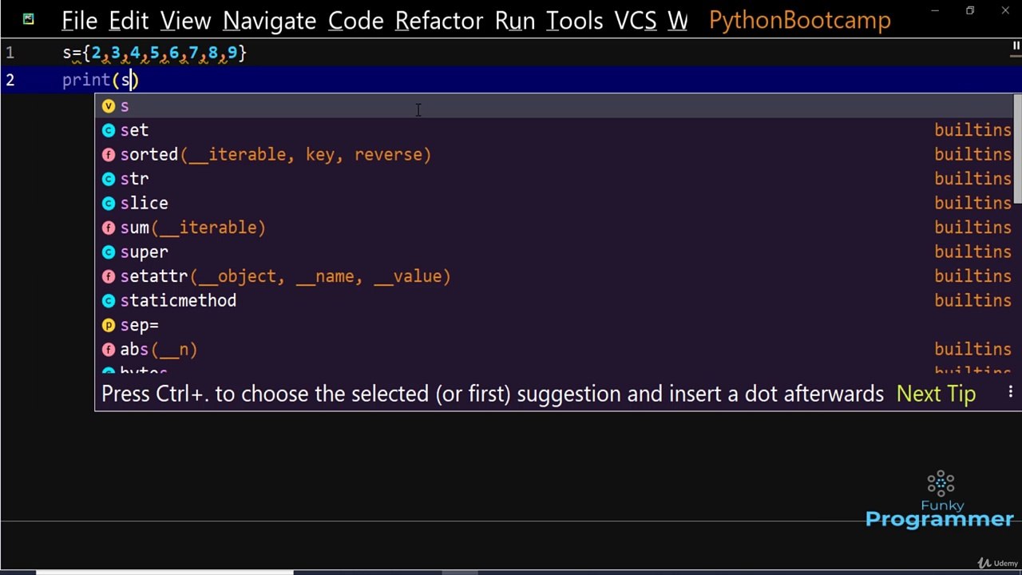Click class icon beside 'set'

(109, 130)
